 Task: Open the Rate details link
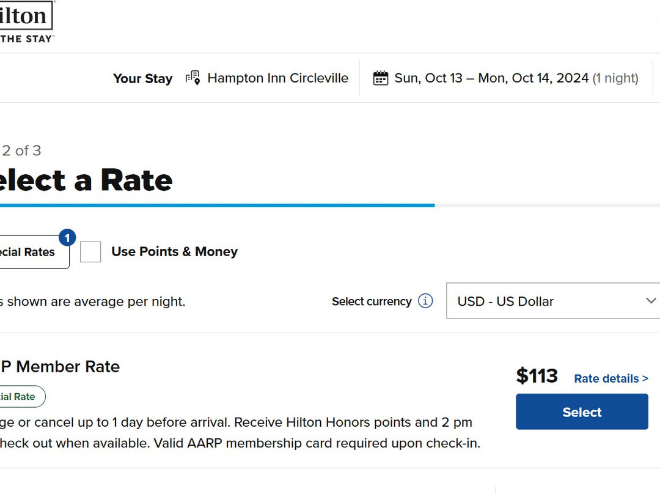pos(606,379)
